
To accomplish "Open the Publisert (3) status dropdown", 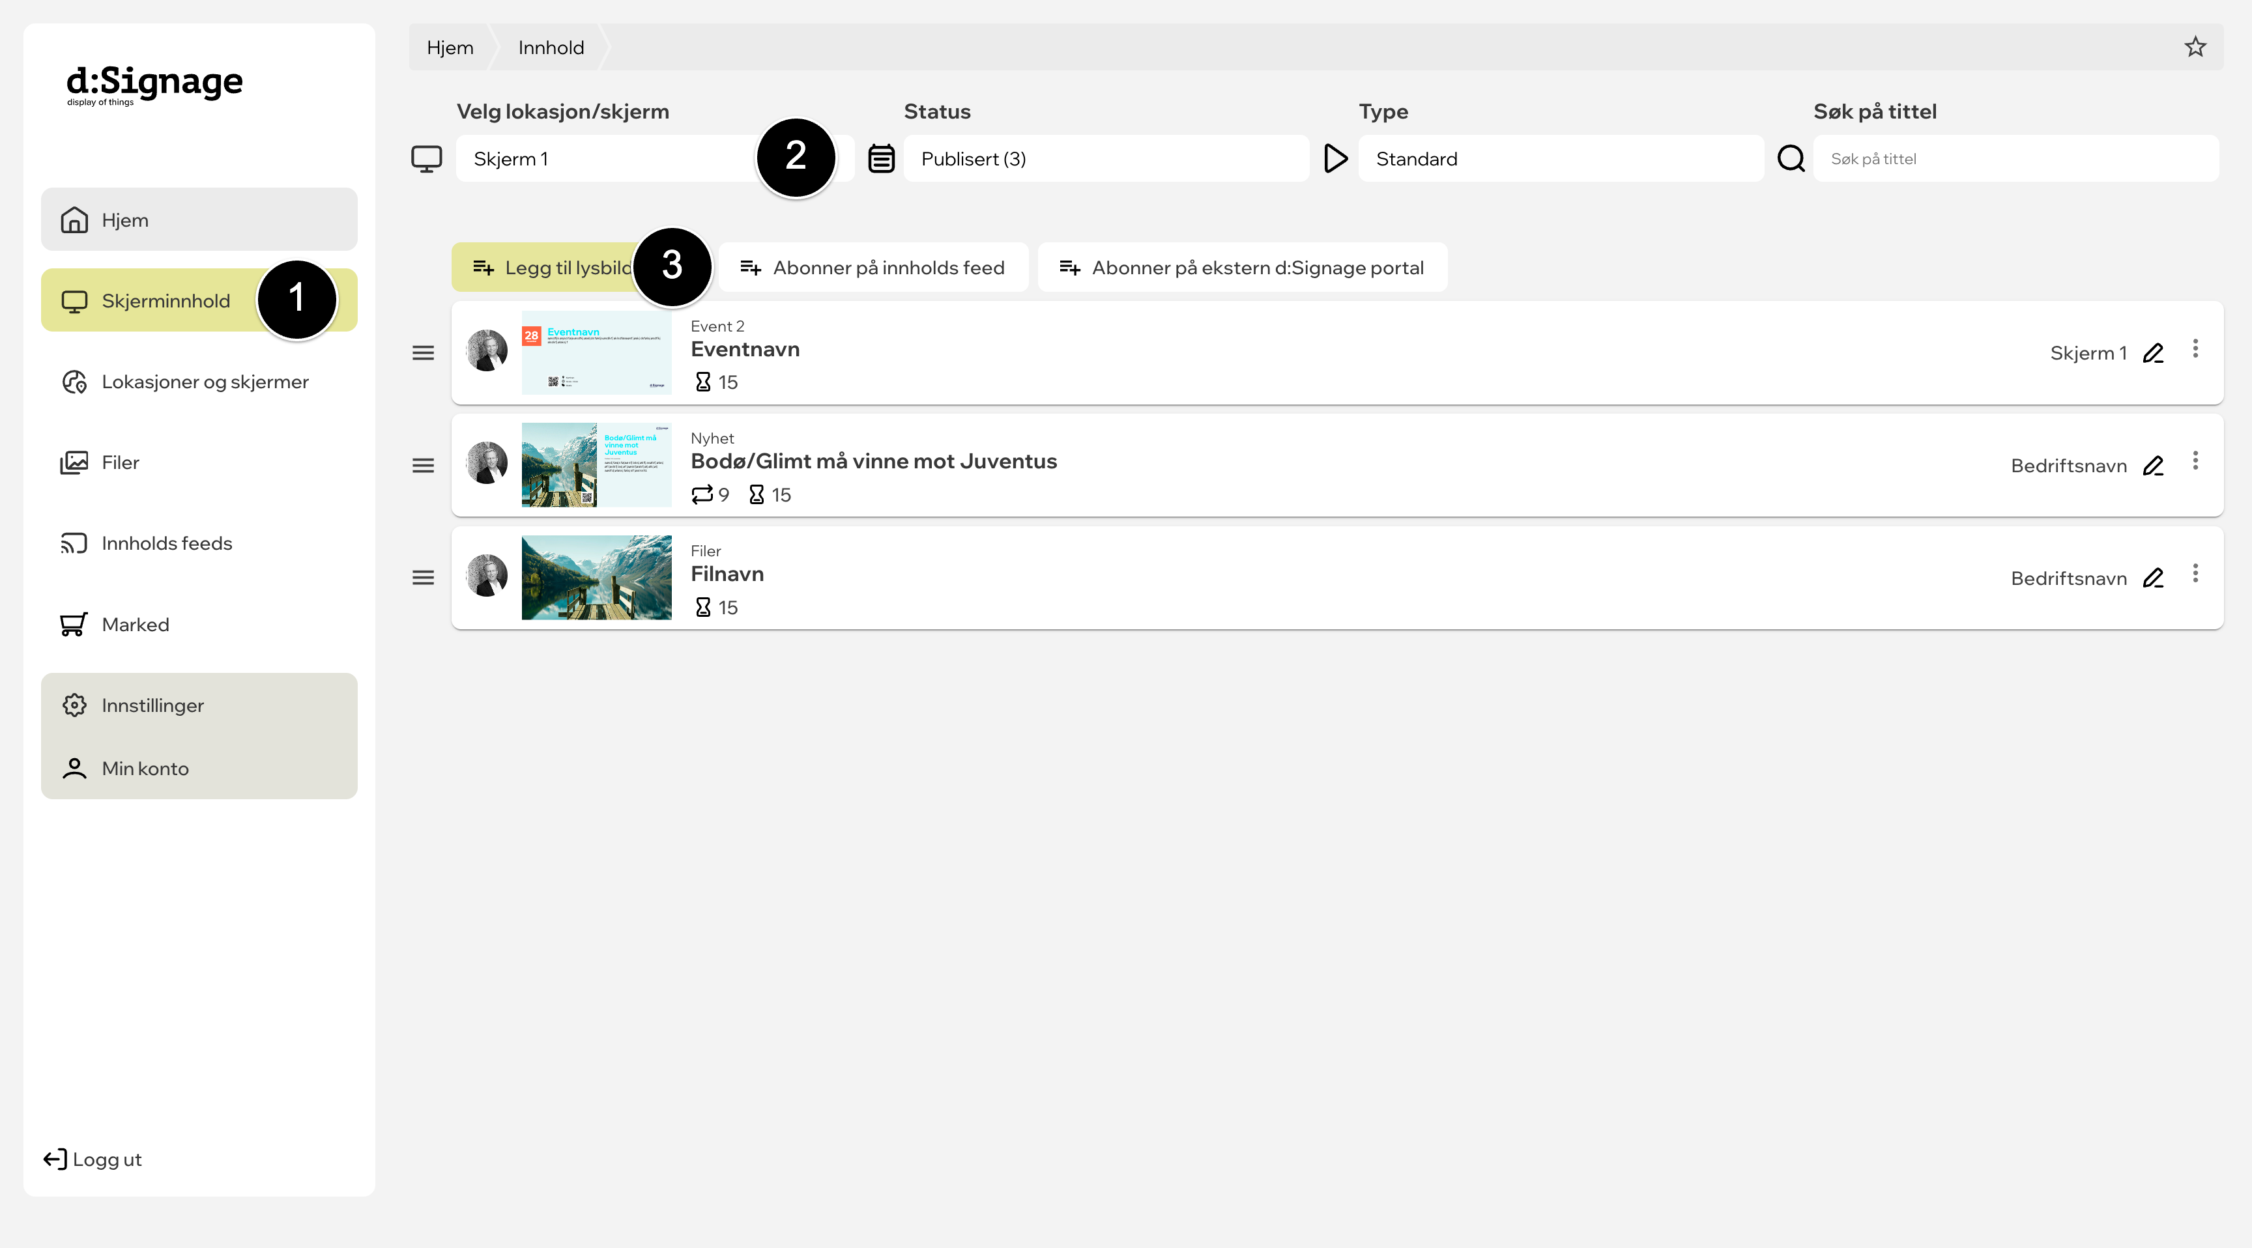I will pos(1106,159).
